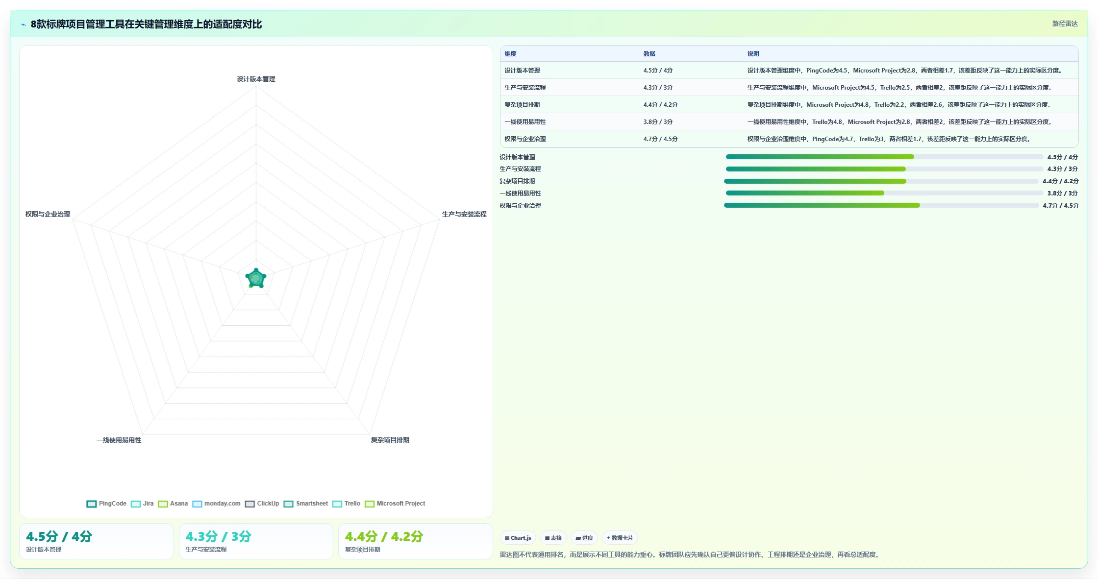Image resolution: width=1098 pixels, height=579 pixels.
Task: Select the 进度 chip
Action: pos(584,538)
